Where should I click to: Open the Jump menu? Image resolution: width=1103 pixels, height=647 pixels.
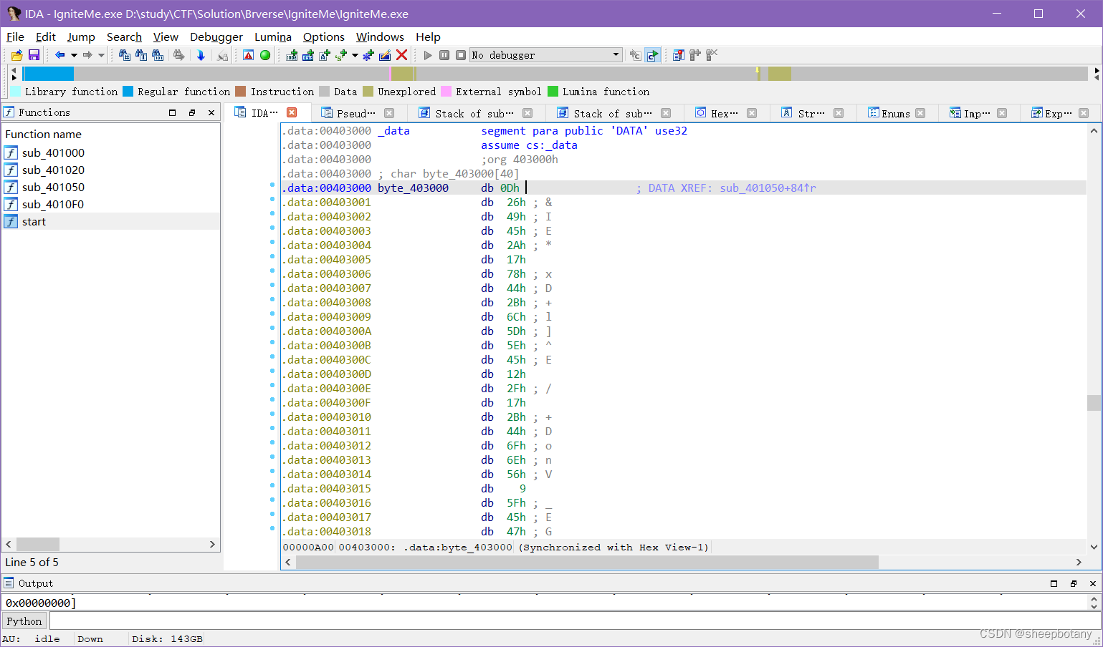pyautogui.click(x=81, y=37)
